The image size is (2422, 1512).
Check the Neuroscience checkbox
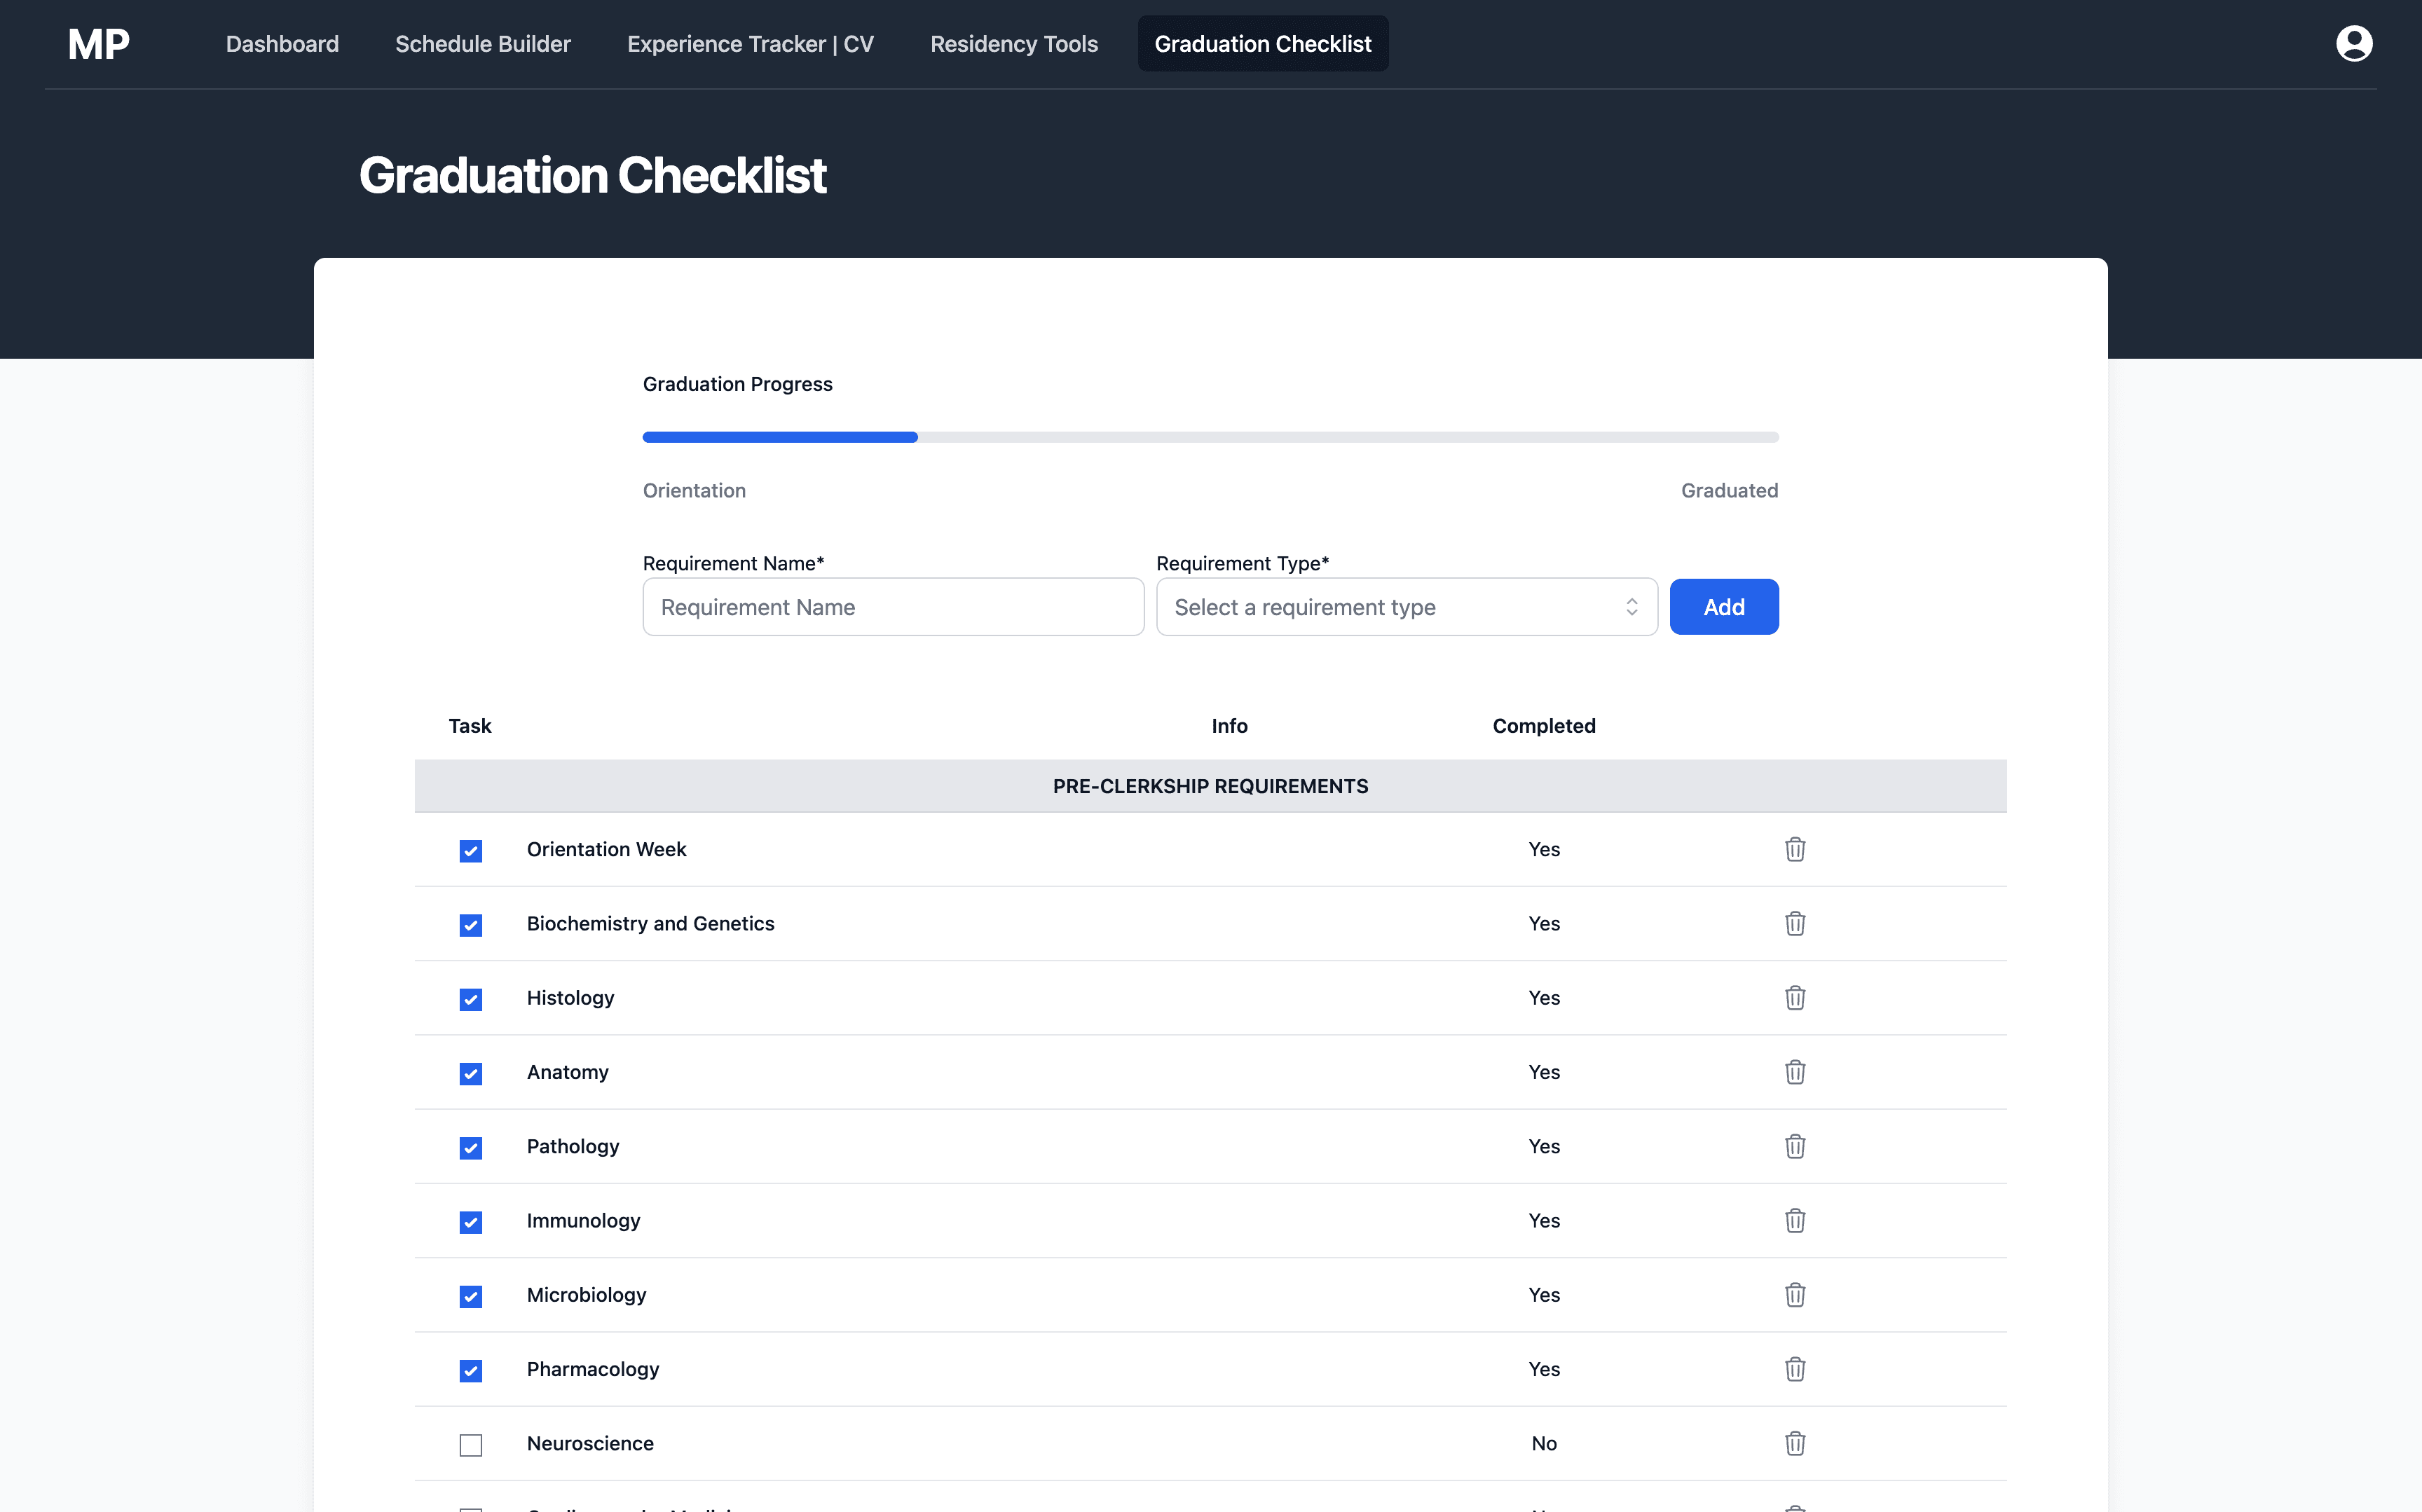(470, 1445)
